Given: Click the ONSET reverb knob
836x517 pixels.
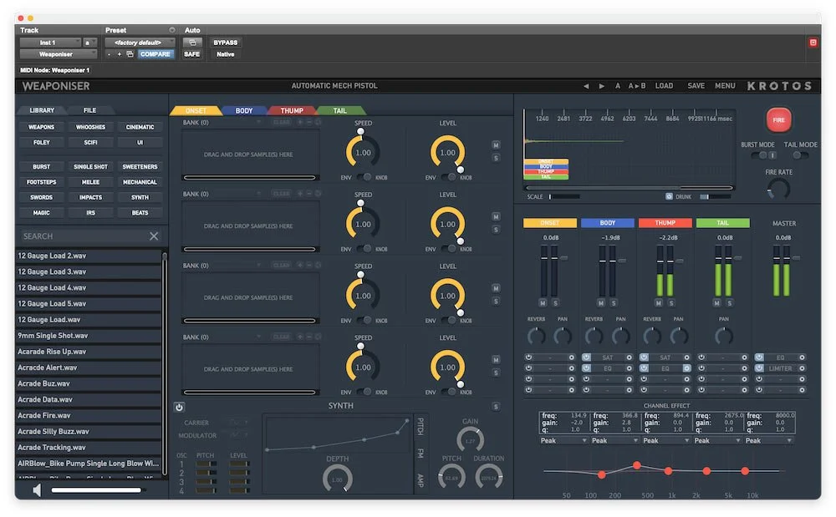Looking at the screenshot, I should pyautogui.click(x=536, y=336).
